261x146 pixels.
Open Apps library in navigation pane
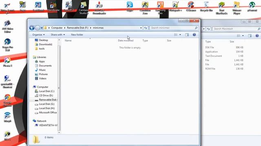[x=40, y=61]
